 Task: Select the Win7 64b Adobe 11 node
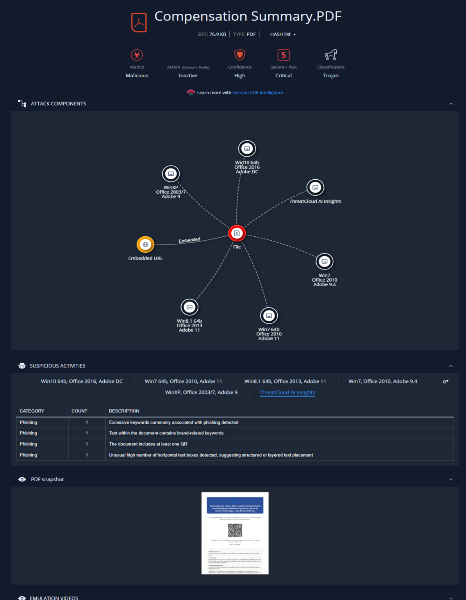coord(269,316)
